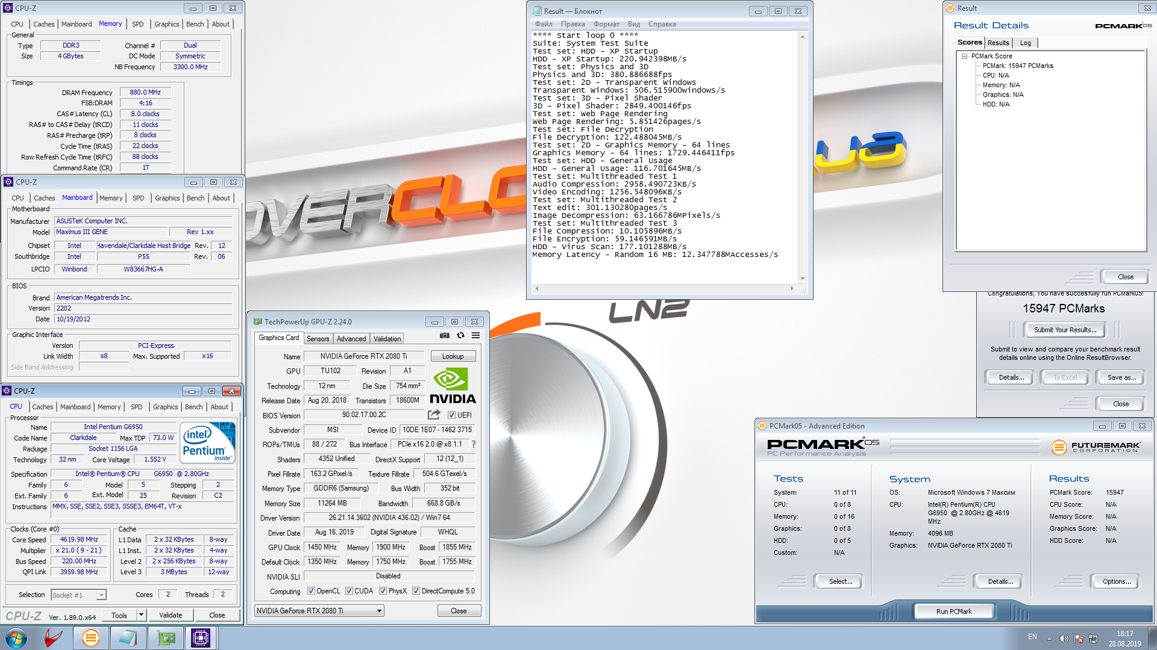Open Caches tab in Mainboard CPU-Z window

point(44,198)
